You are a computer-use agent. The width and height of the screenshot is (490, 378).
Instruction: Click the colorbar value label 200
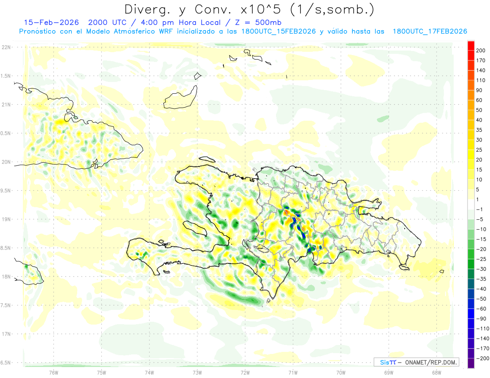[x=481, y=50]
